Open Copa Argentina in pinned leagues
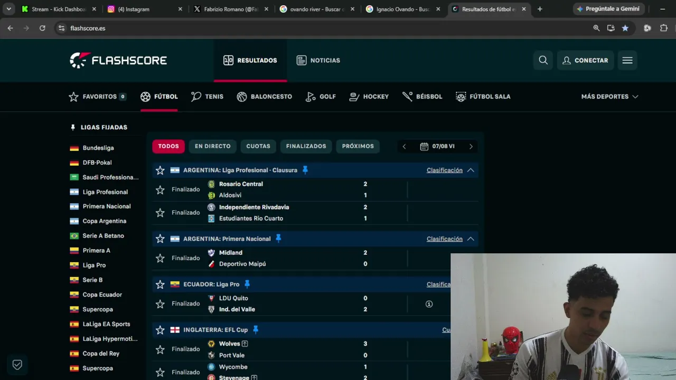Screen dimensions: 676x380 click(x=104, y=221)
